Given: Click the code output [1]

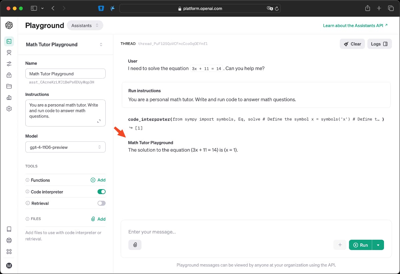Looking at the screenshot, I should click(139, 128).
